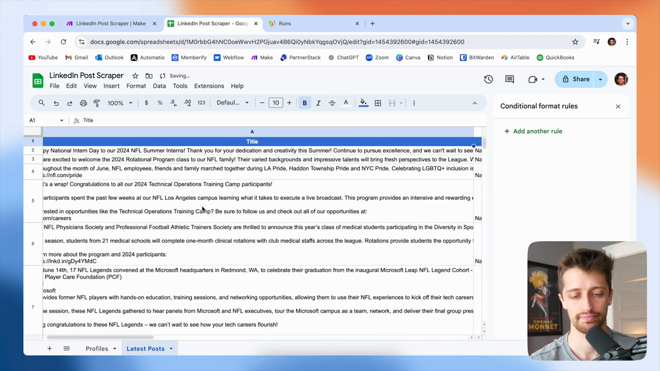Open the Insert menu
660x371 pixels.
(111, 86)
